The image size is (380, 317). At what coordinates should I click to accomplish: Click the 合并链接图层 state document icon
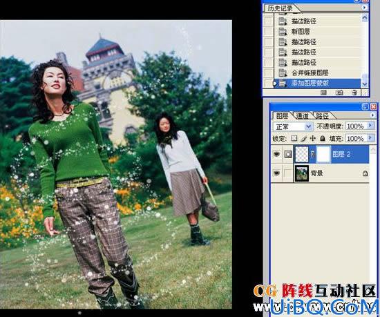coord(283,73)
